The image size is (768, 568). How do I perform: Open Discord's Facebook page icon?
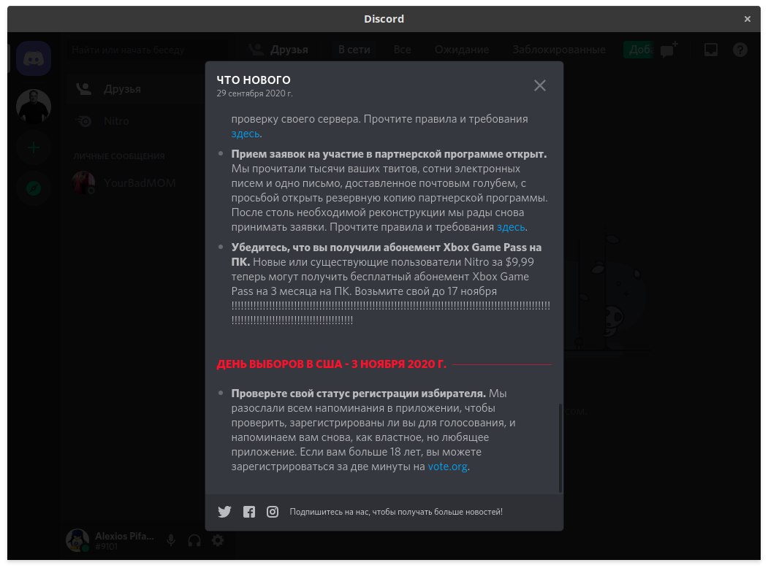pos(249,512)
